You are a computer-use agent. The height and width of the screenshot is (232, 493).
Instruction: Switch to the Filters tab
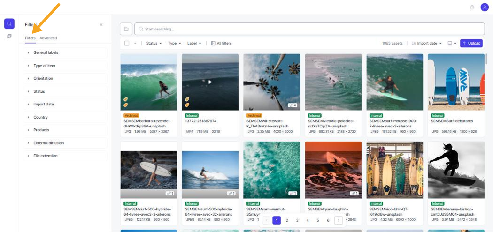coord(30,38)
